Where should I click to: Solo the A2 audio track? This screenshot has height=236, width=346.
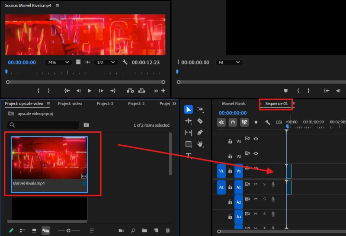point(264,199)
